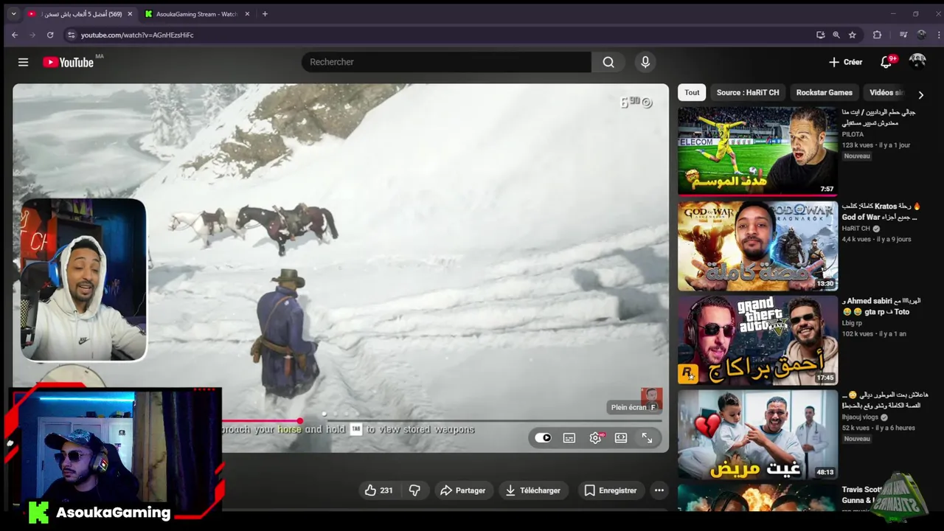Focus the Rechercher search field
The width and height of the screenshot is (944, 531).
click(x=446, y=62)
